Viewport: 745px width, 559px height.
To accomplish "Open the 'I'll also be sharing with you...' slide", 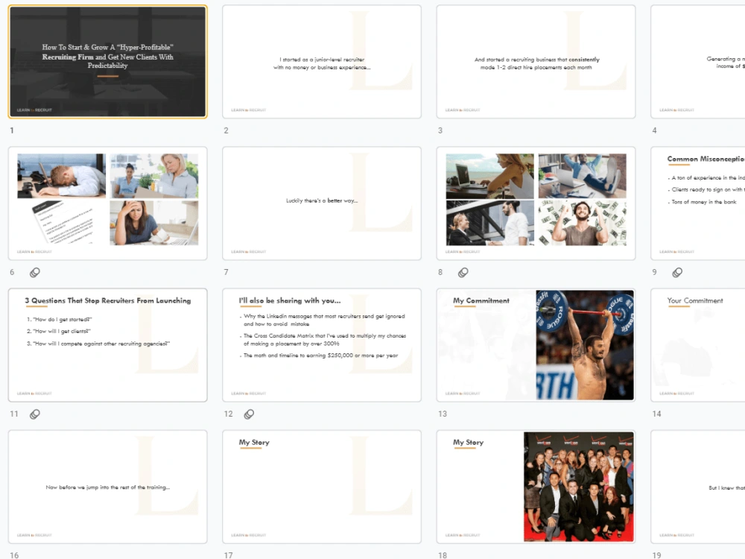I will coord(322,345).
